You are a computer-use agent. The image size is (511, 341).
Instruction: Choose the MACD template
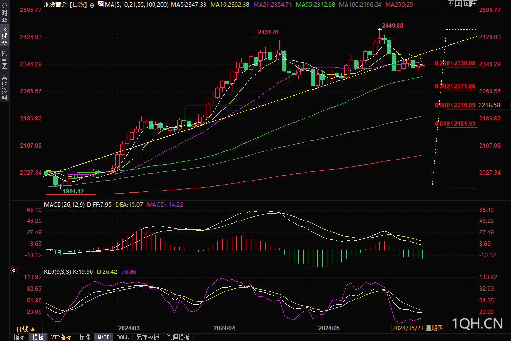point(103,337)
